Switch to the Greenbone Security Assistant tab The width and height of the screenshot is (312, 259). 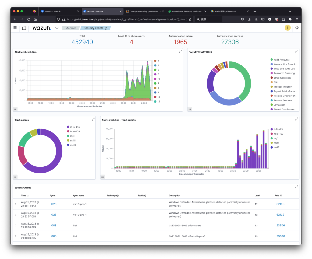(x=187, y=11)
